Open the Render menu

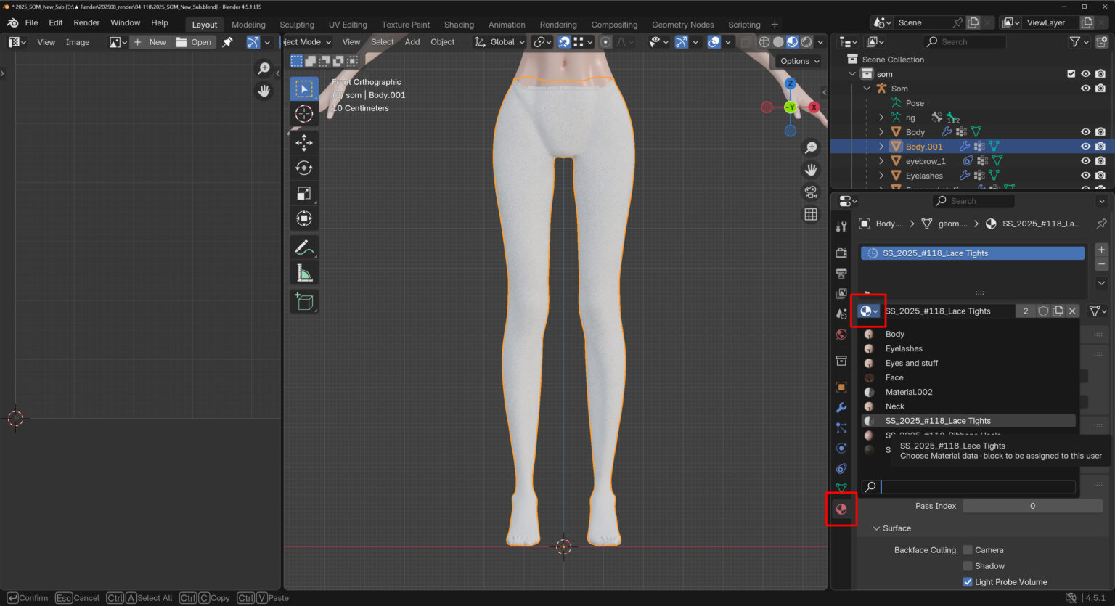(86, 23)
